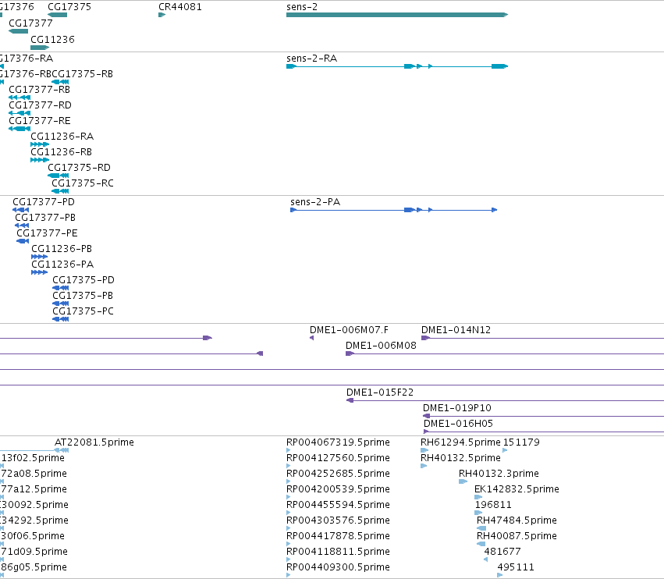Click the DME1-015F22 clone arrow
The width and height of the screenshot is (664, 579).
tap(350, 400)
